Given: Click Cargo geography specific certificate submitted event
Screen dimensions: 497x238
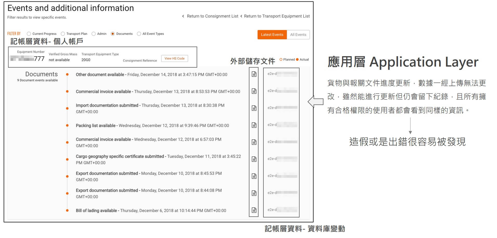Looking at the screenshot, I should click(x=158, y=159).
